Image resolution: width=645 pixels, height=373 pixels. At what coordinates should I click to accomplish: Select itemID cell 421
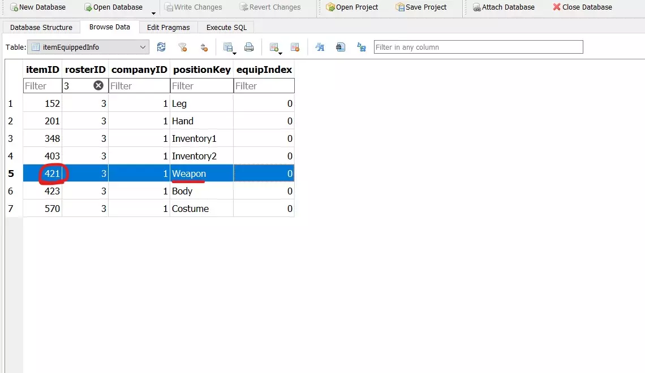click(x=42, y=174)
